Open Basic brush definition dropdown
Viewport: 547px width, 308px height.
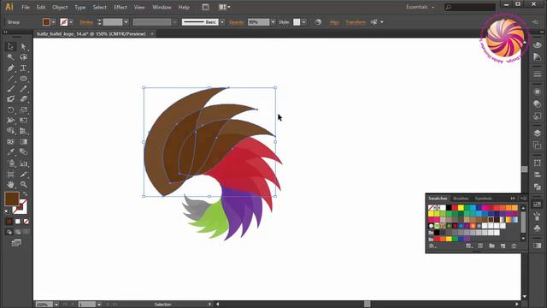tap(222, 22)
